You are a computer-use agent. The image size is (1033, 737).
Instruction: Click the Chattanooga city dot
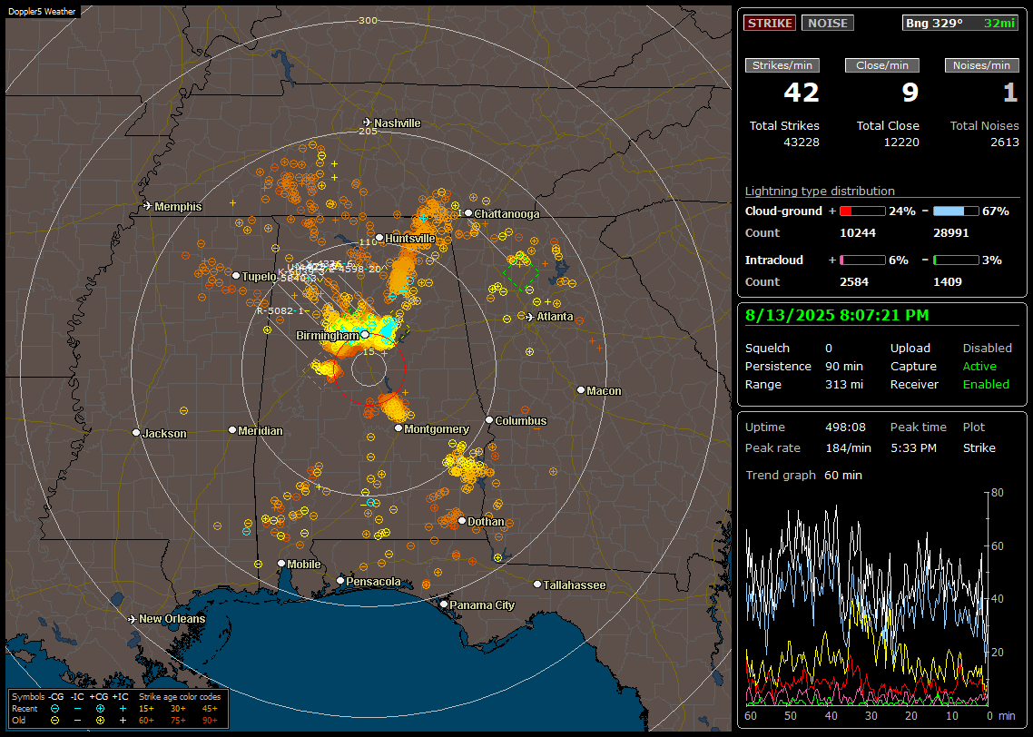tap(468, 212)
